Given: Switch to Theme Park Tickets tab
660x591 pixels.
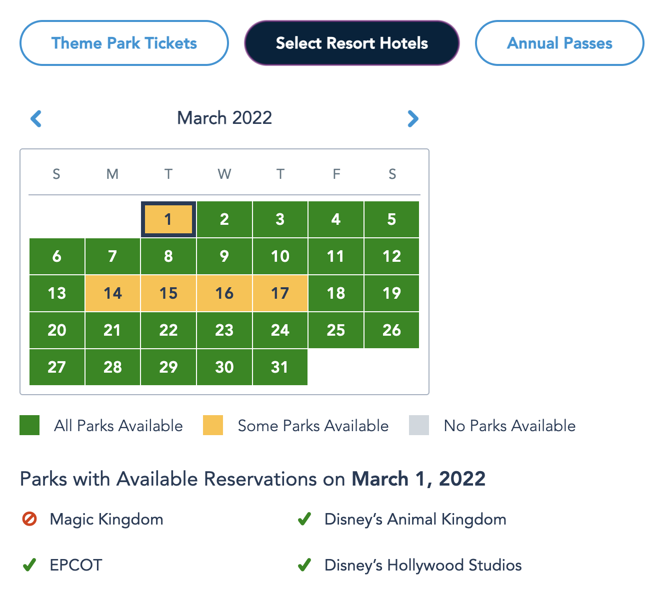Looking at the screenshot, I should 124,43.
